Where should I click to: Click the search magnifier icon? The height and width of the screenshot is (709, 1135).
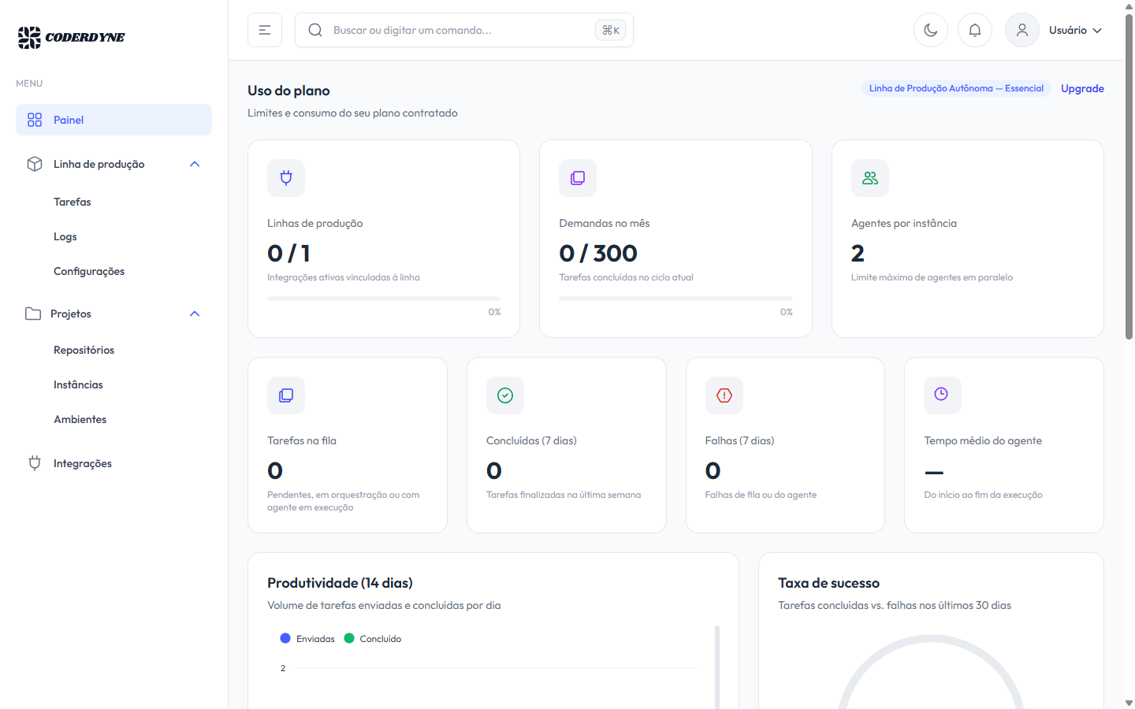tap(315, 30)
